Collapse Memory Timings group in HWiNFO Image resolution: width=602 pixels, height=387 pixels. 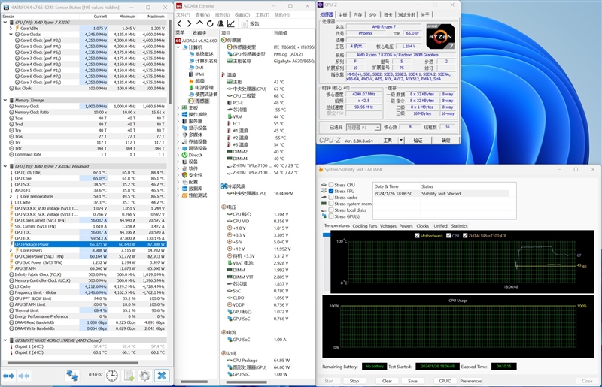[5, 100]
